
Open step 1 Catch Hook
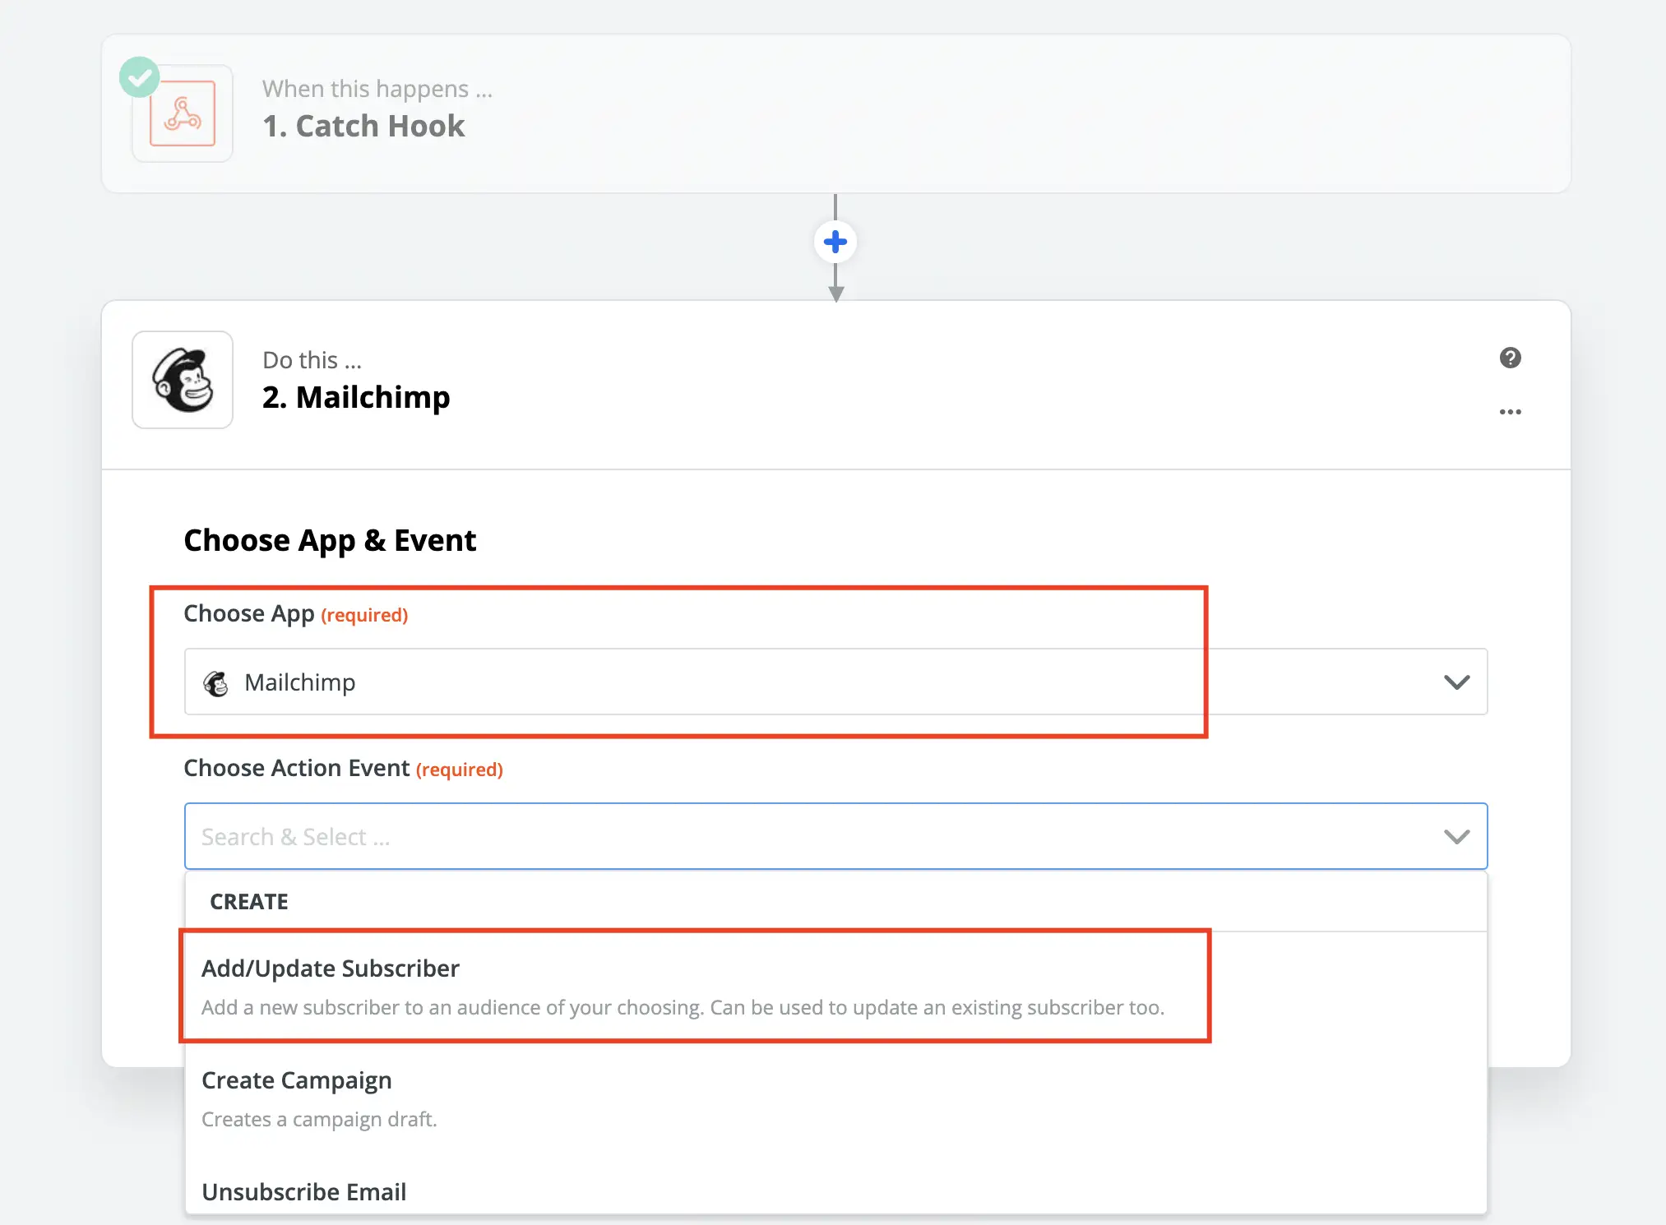tap(363, 125)
